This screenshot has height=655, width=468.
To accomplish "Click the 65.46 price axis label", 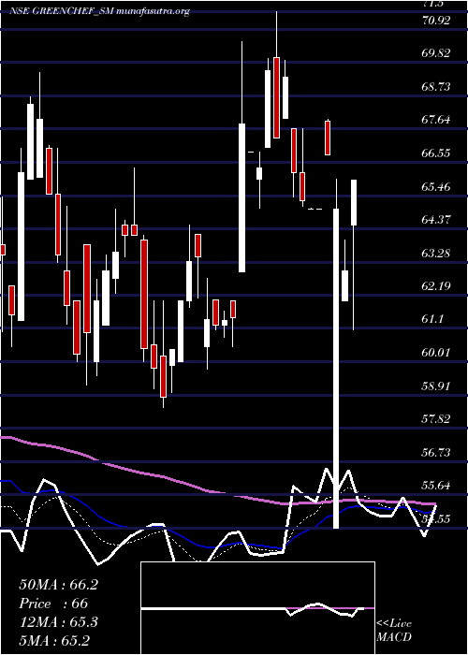I will 436,186.
